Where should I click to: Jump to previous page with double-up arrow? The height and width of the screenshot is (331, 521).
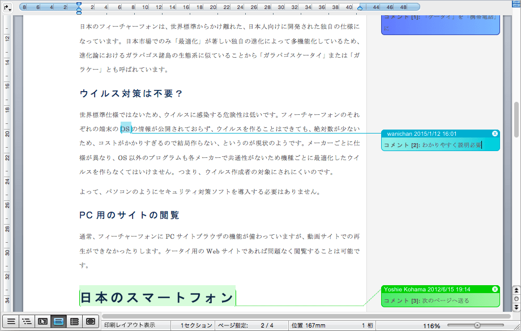[516, 290]
